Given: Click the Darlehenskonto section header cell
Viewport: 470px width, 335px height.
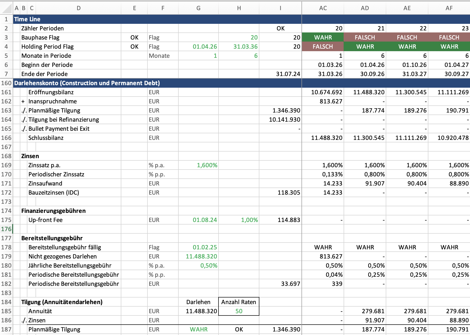Looking at the screenshot, I should tap(87, 83).
